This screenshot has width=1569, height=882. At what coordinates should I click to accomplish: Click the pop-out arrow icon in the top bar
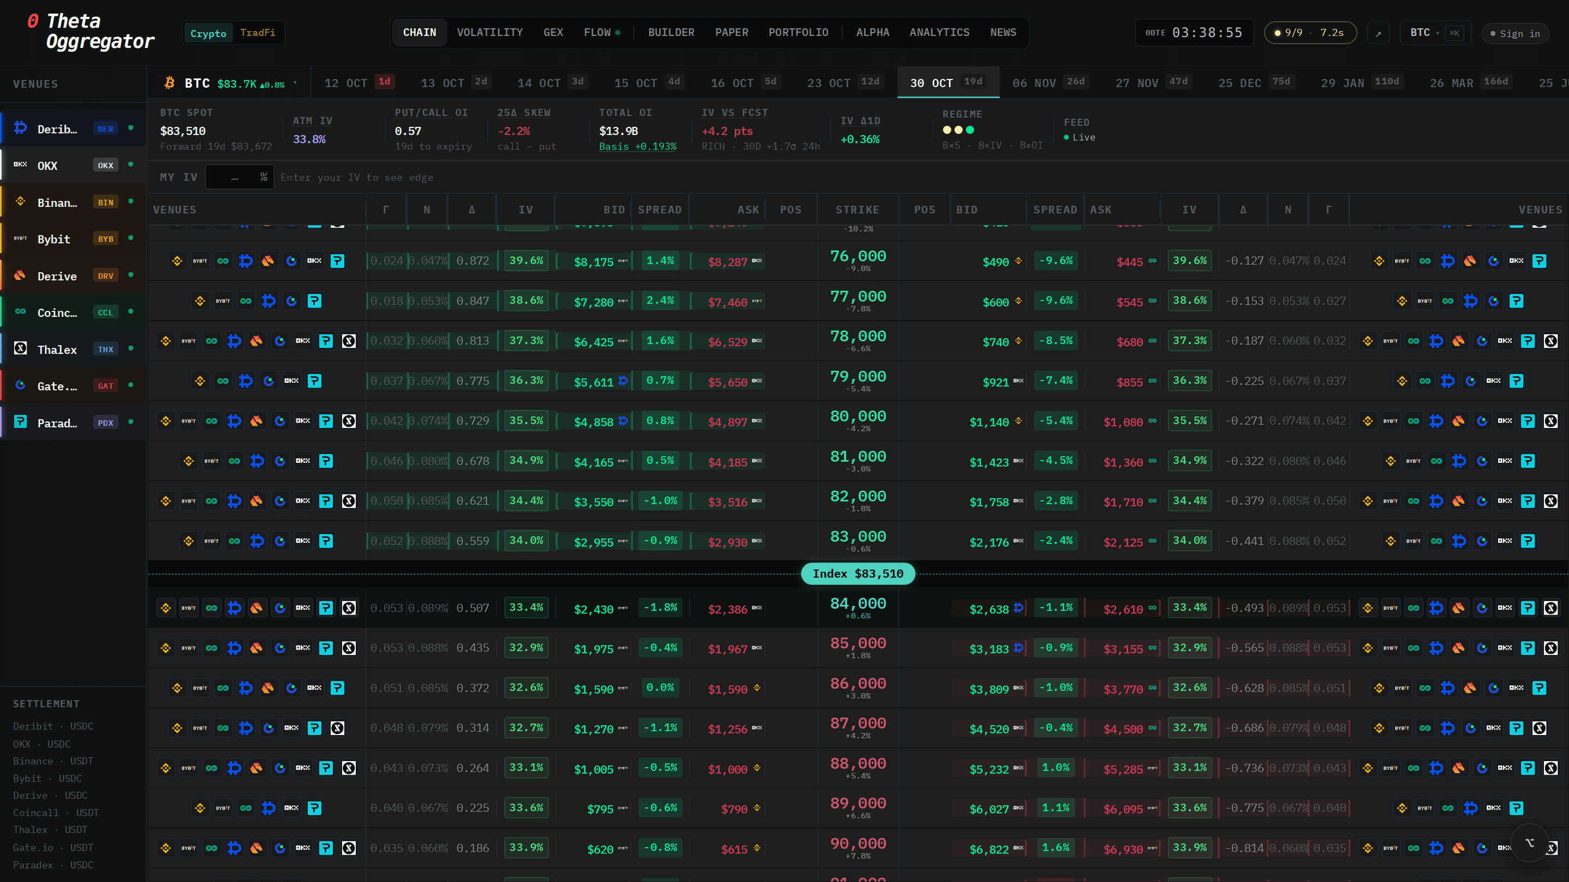[1378, 33]
